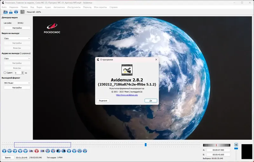Screen dimensions: 254x162
Task: Seek forward 60 seconds
Action: click(85, 151)
